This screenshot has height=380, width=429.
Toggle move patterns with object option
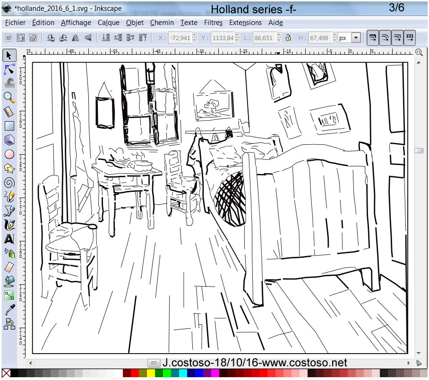pos(410,38)
